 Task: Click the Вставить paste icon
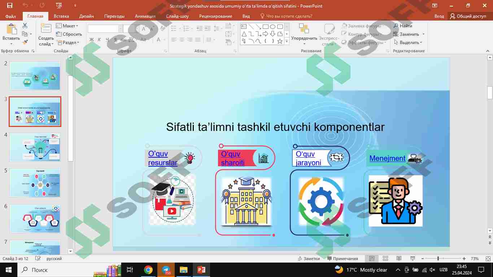pos(11,29)
